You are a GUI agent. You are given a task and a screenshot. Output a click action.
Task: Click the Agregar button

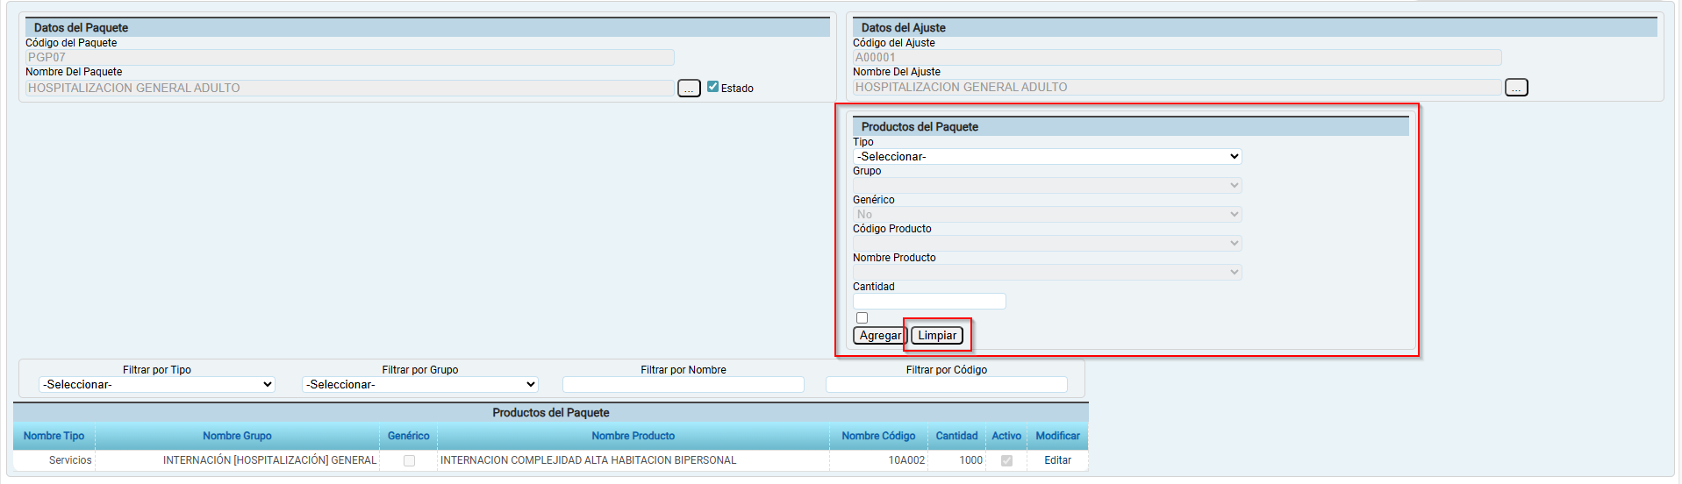click(880, 336)
